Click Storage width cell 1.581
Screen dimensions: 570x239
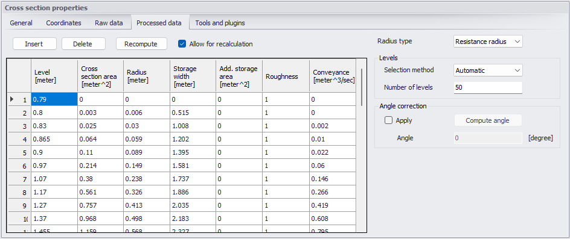[193, 166]
